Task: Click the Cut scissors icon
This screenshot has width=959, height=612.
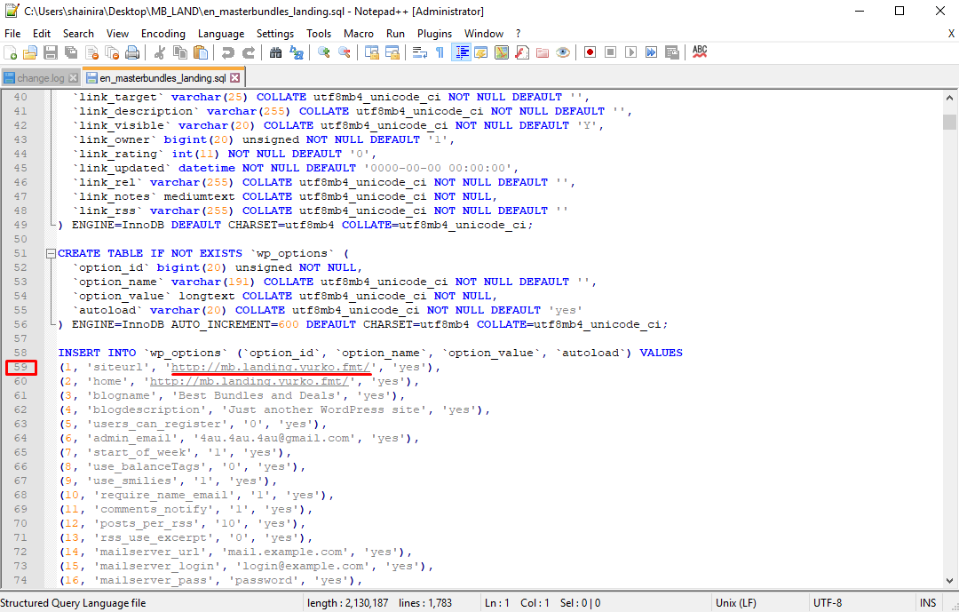Action: click(x=159, y=53)
